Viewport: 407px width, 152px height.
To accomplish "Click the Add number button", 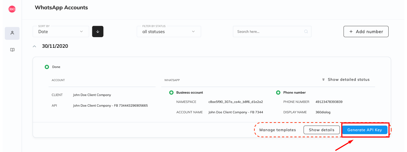I will pos(366,31).
